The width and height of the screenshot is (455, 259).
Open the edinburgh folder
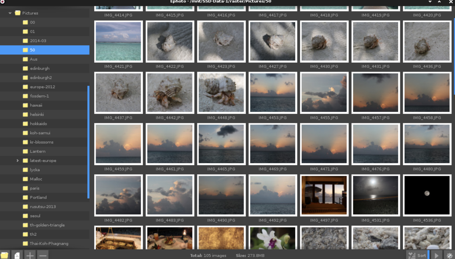45,68
